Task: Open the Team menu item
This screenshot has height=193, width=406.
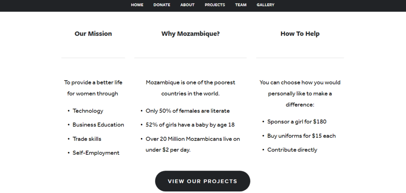Action: pyautogui.click(x=241, y=5)
